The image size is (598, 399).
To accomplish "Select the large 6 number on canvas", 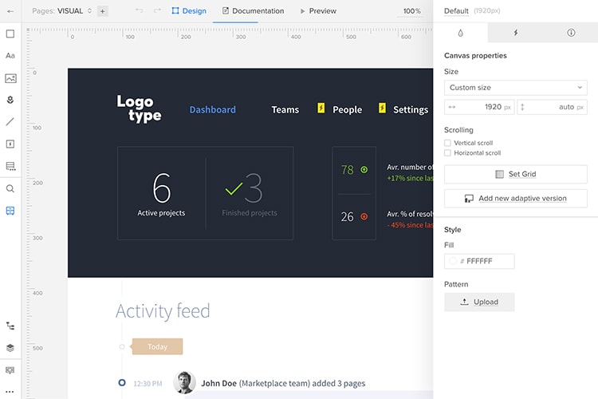I will [x=162, y=188].
